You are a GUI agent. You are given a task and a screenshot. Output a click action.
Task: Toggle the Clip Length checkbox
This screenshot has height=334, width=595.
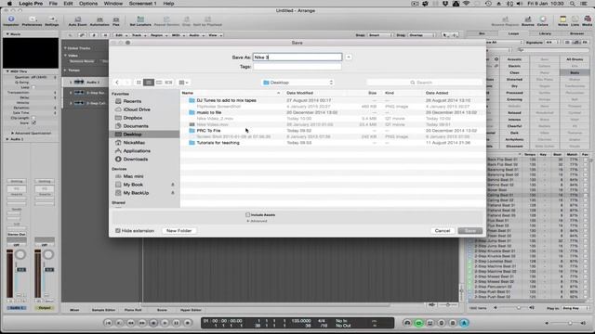[x=33, y=118]
